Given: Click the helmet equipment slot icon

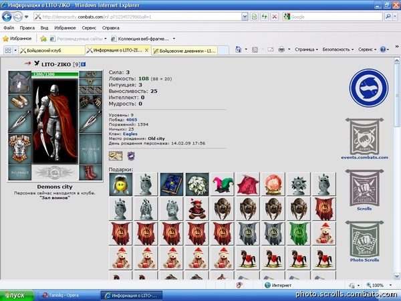Looking at the screenshot, I should coord(19,82).
